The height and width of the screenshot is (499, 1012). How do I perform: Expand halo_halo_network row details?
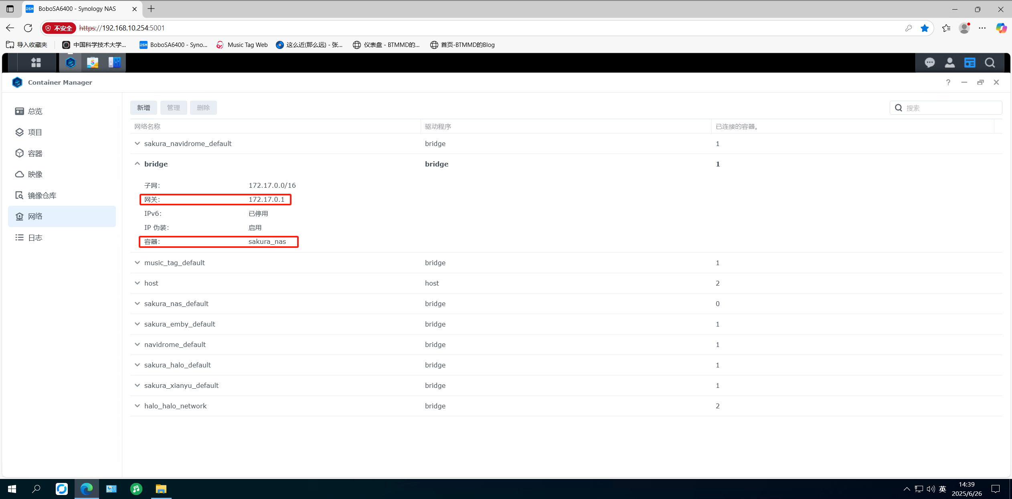(x=137, y=406)
